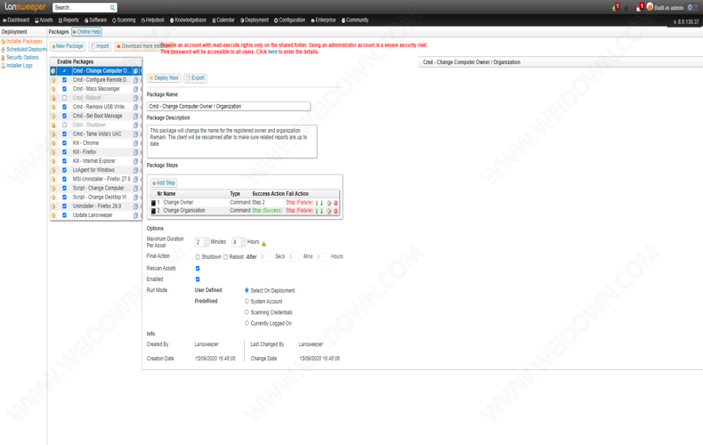703x445 pixels.
Task: Click the calendar alert icon with badge
Action: (x=640, y=7)
